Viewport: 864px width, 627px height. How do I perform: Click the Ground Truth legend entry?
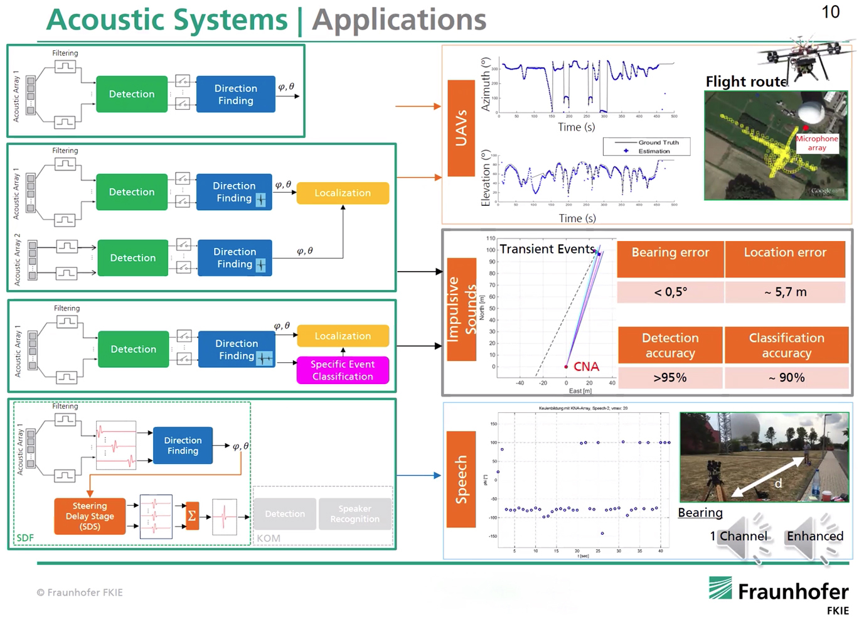coord(646,142)
